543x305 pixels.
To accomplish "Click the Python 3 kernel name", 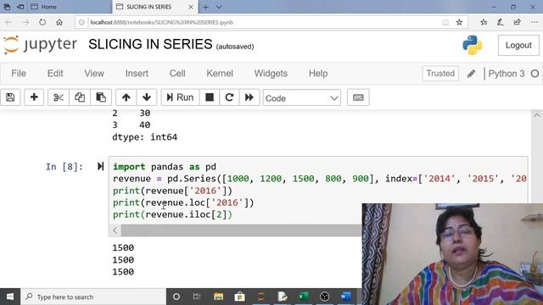I will (507, 74).
